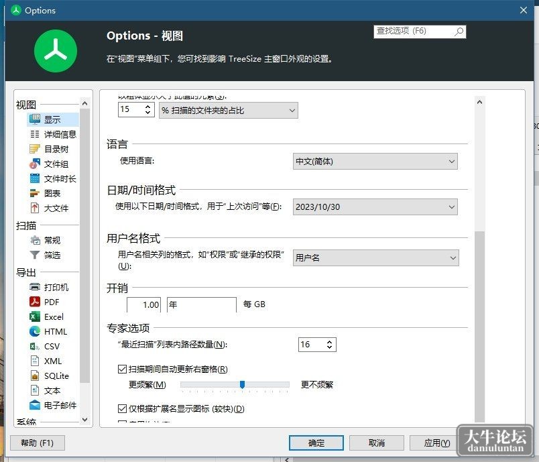Image resolution: width=539 pixels, height=462 pixels.
Task: Click the 显示 monitor icon in sidebar
Action: pyautogui.click(x=35, y=119)
